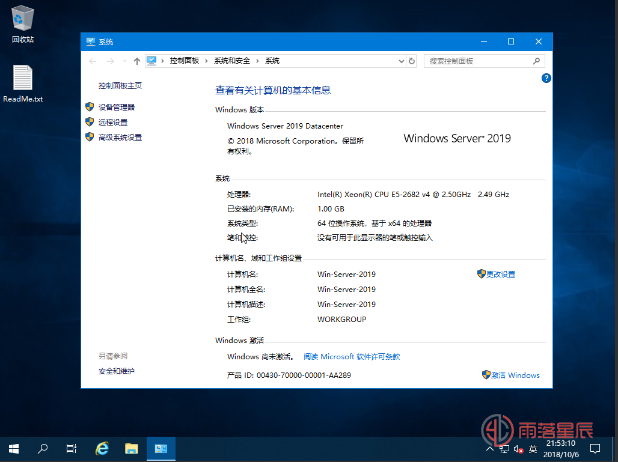Viewport: 618px width, 462px height.
Task: Select the Control Panel taskbar button
Action: coord(161,449)
